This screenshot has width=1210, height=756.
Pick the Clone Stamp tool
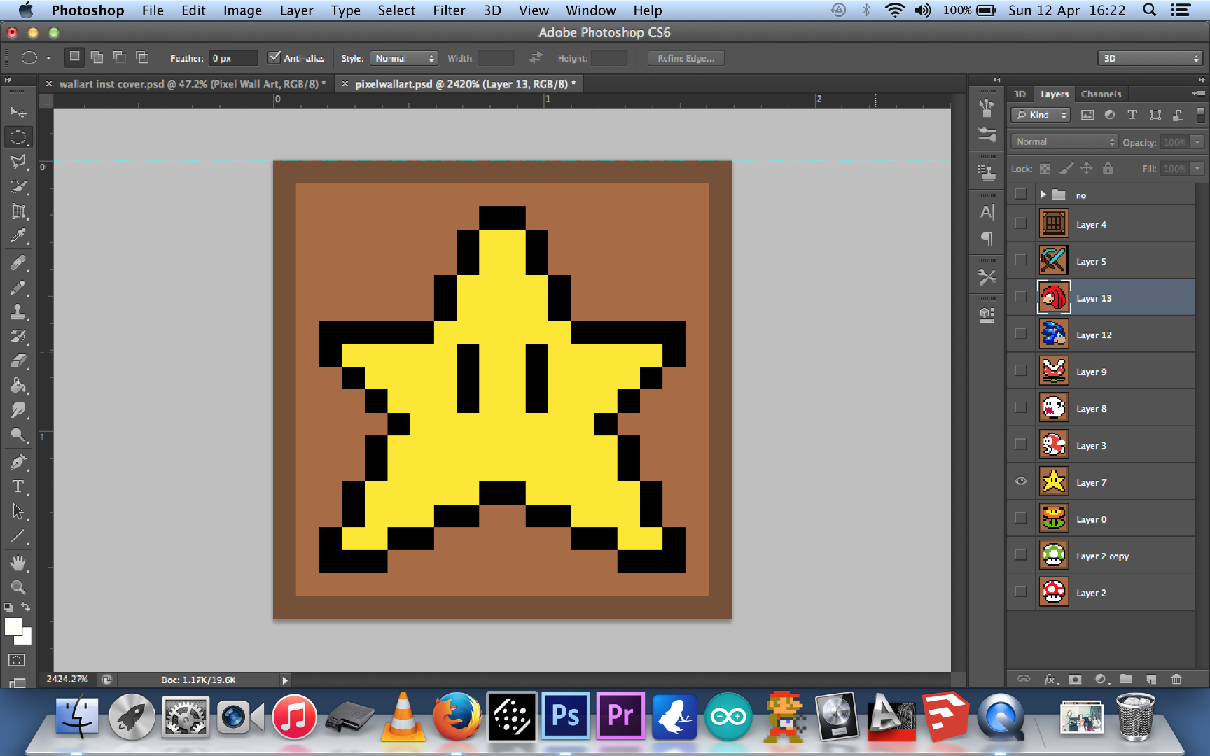tap(18, 312)
